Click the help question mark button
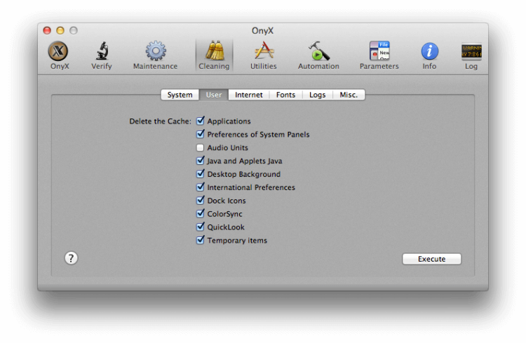 (71, 258)
